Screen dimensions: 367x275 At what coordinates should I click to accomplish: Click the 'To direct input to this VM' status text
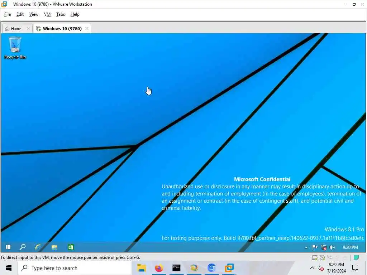70,257
